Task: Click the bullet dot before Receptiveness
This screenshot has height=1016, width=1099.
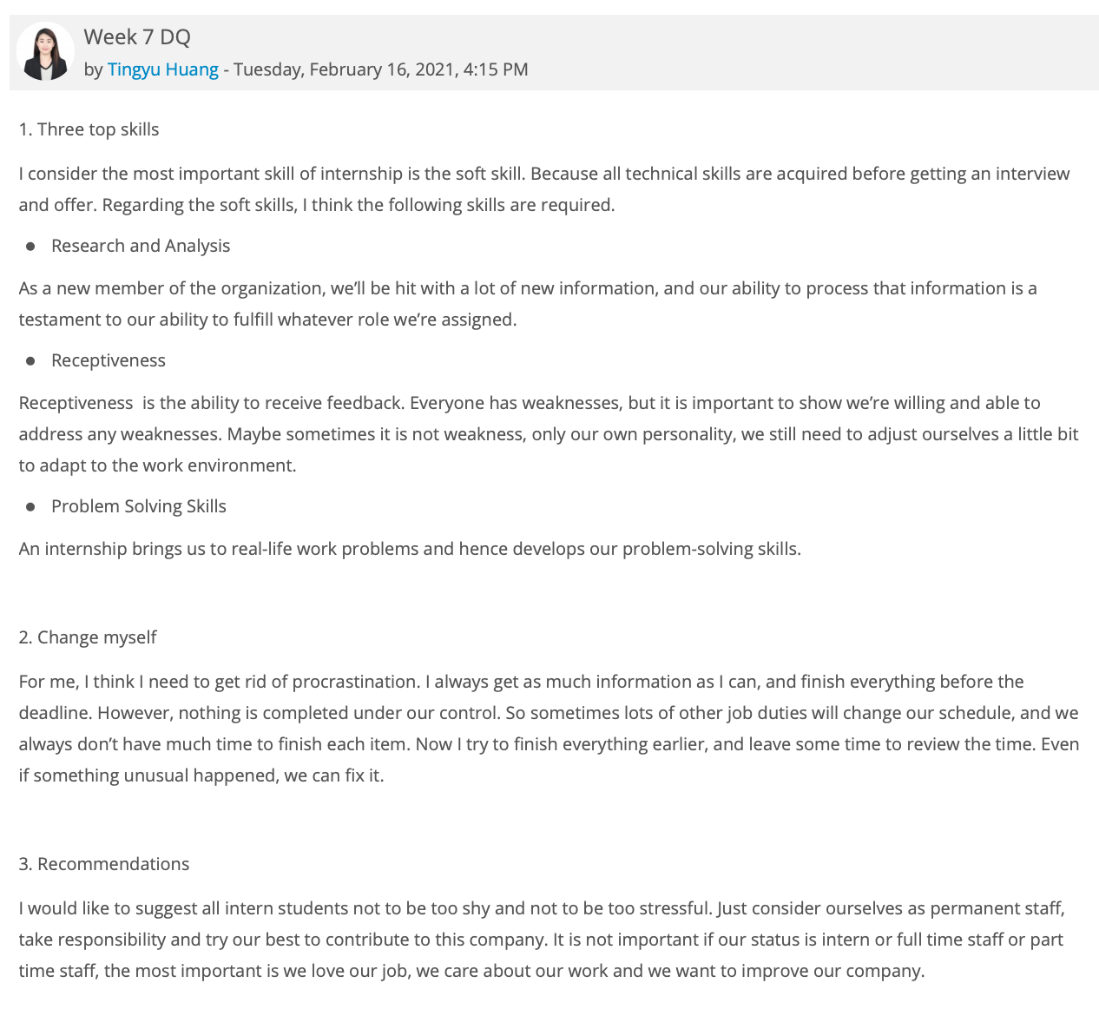Action: click(30, 361)
